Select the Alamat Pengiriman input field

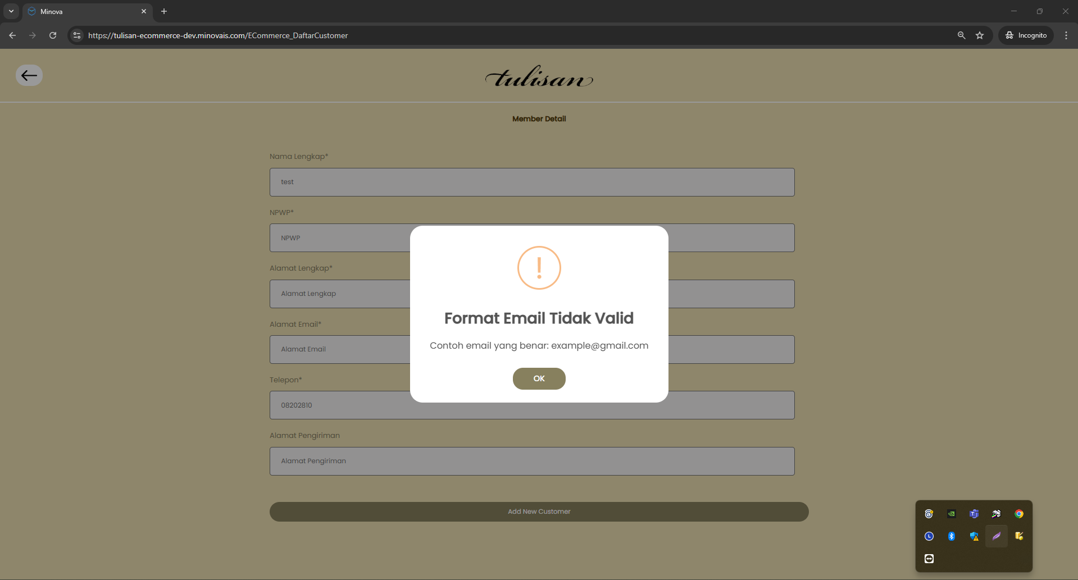[x=532, y=461]
